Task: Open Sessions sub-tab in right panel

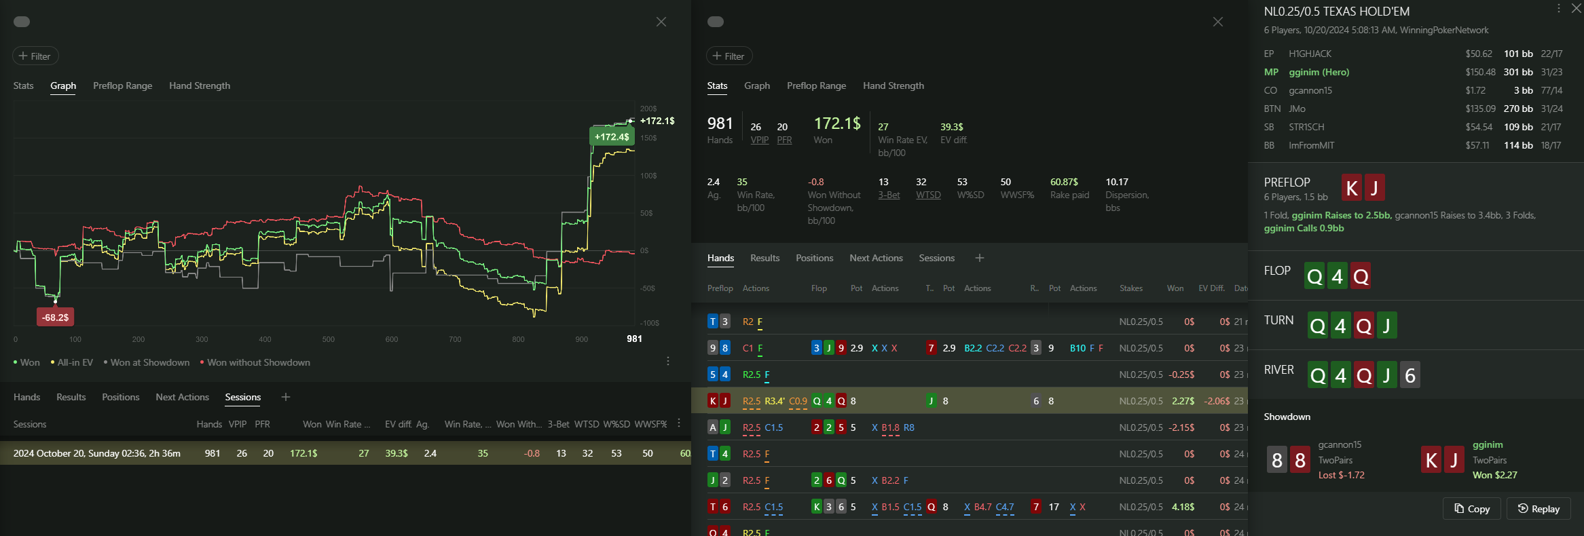Action: click(936, 258)
